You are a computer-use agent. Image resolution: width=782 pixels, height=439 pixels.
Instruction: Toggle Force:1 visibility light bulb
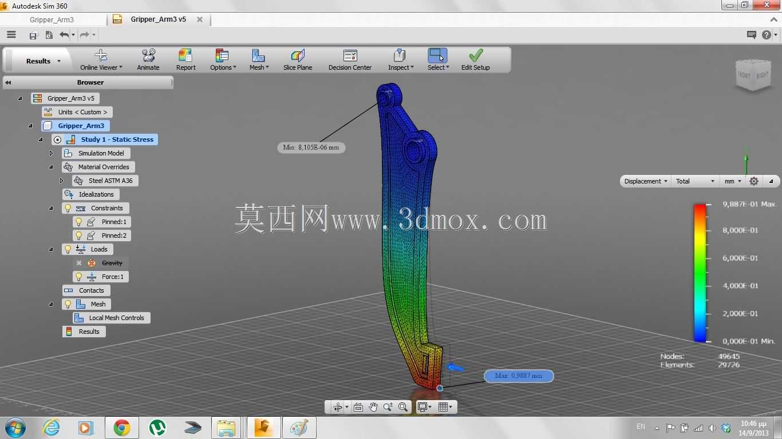pyautogui.click(x=79, y=277)
